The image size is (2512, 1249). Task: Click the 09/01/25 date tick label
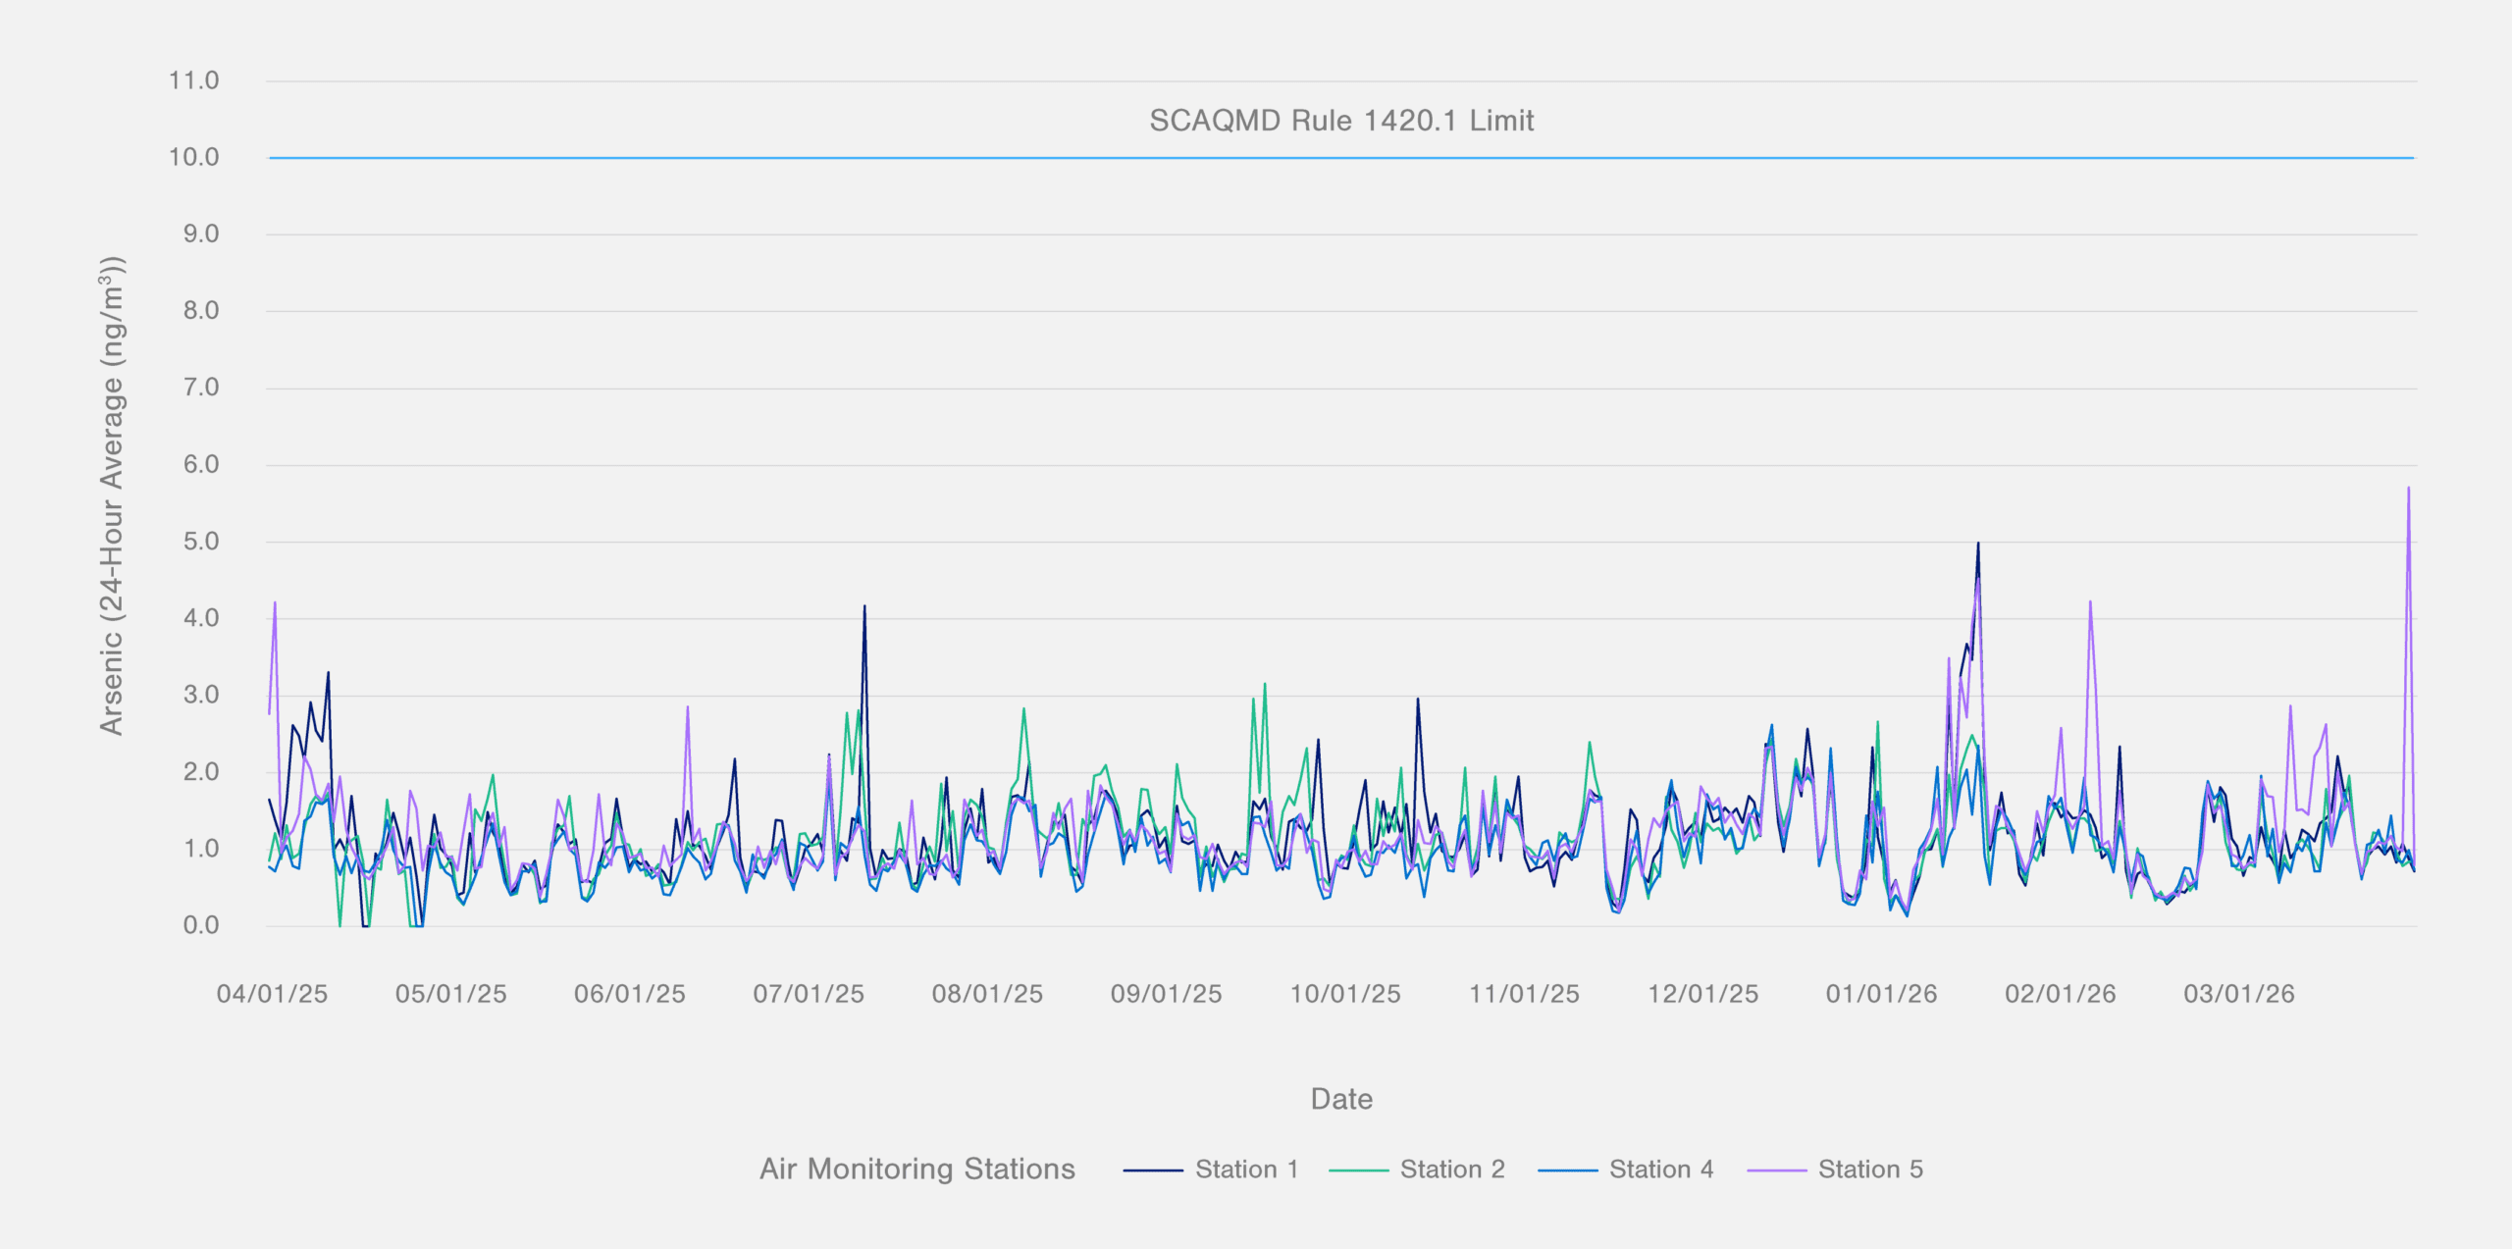[x=1167, y=994]
